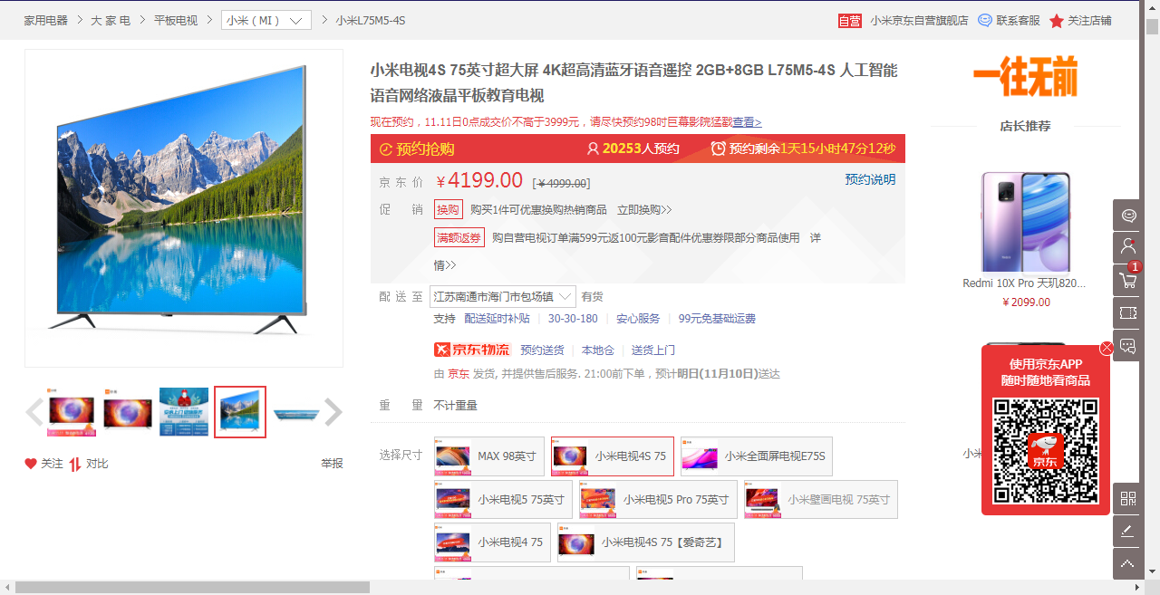This screenshot has height=595, width=1160.
Task: Open the feedback message icon in the sidebar
Action: point(1127,345)
